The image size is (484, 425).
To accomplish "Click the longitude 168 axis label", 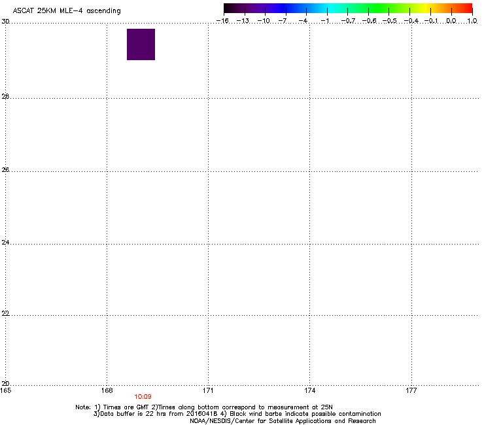I will point(107,390).
